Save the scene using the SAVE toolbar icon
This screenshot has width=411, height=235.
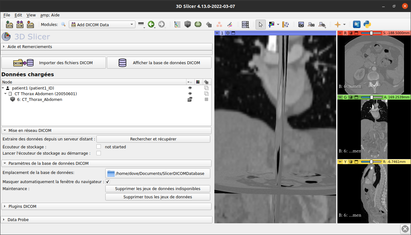pyautogui.click(x=30, y=24)
